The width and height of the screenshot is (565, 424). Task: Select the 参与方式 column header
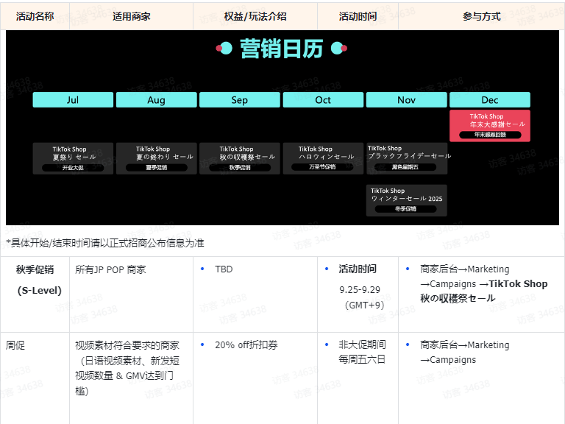[481, 16]
